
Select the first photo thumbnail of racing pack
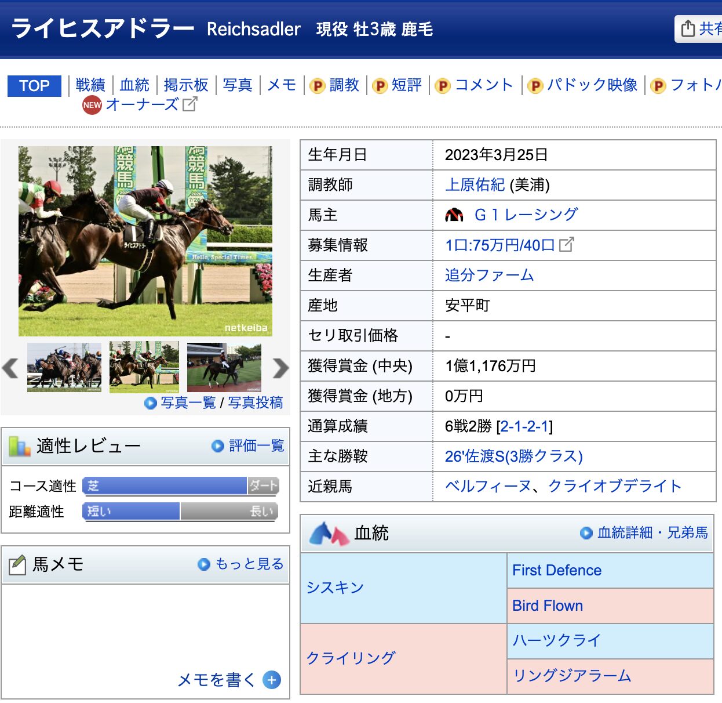click(x=64, y=367)
